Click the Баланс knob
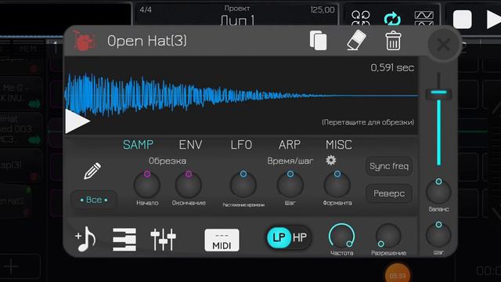This screenshot has width=501, height=282. pos(438,191)
